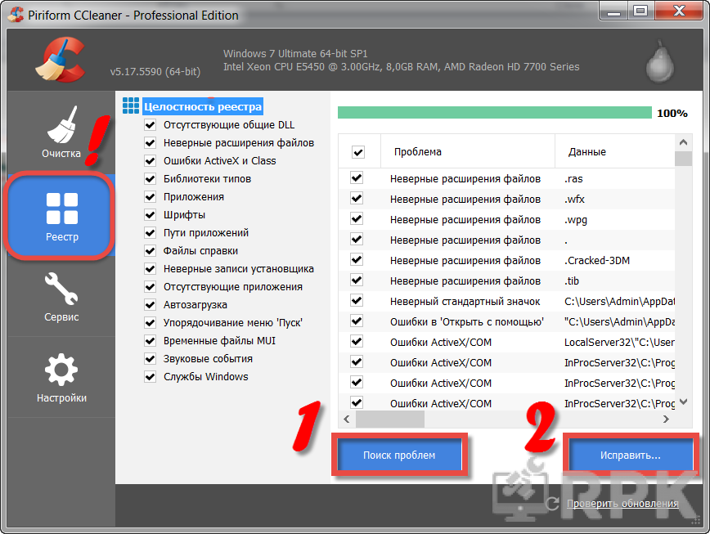Open the Проверить обновления link
Viewport: 710px width, 534px height.
click(622, 503)
